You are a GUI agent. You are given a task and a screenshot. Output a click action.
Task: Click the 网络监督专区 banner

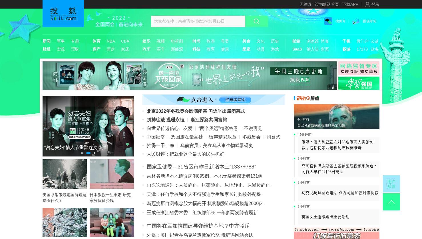(x=359, y=68)
